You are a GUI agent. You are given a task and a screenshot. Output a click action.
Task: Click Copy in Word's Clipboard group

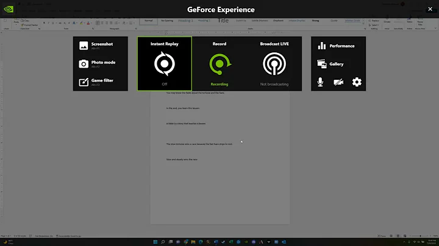(x=25, y=21)
